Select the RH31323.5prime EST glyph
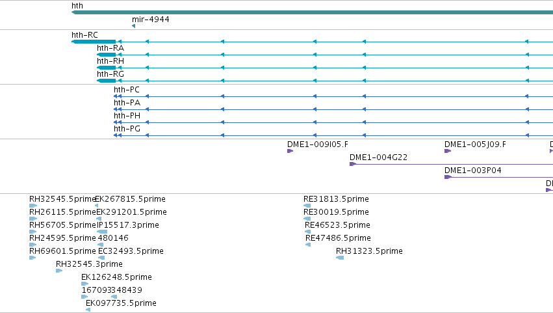This screenshot has height=313, width=553. coord(340,258)
